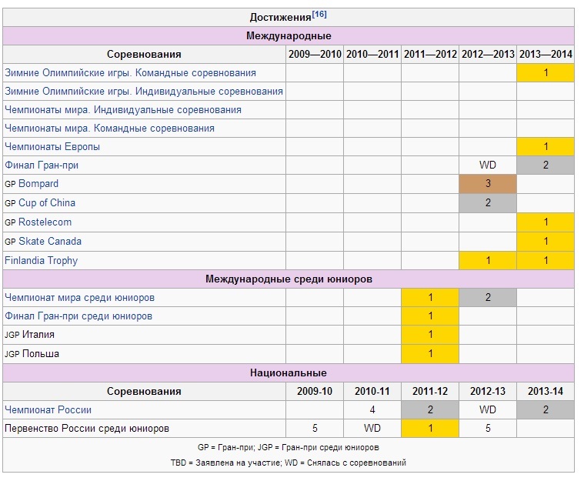Follow Чемпионаты мира Индивидуальные соревнования link

123,110
